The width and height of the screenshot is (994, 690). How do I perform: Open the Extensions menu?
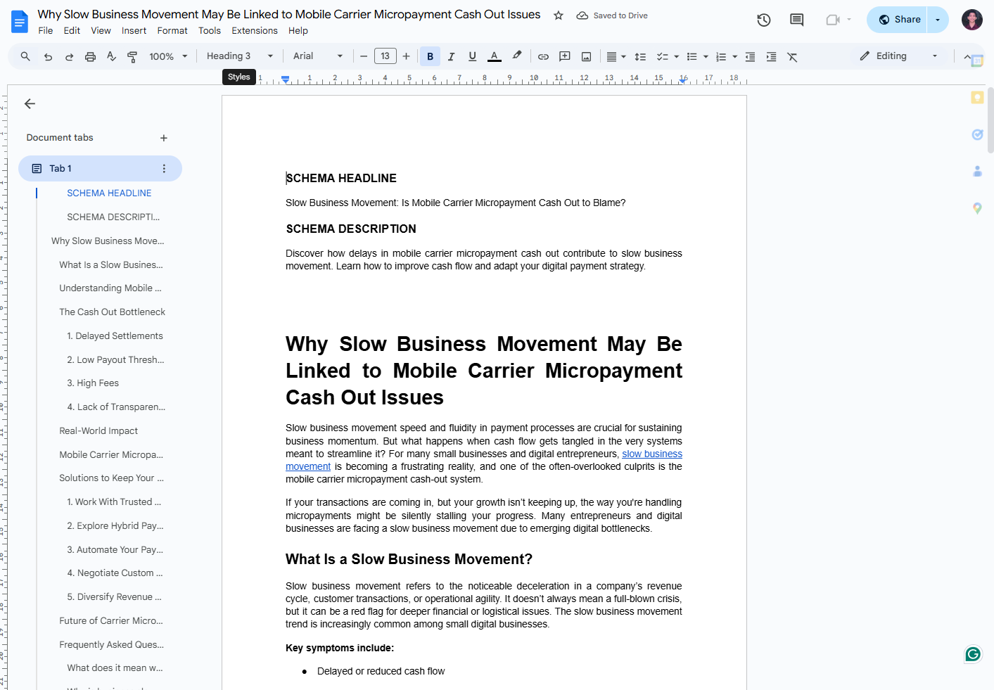click(255, 31)
